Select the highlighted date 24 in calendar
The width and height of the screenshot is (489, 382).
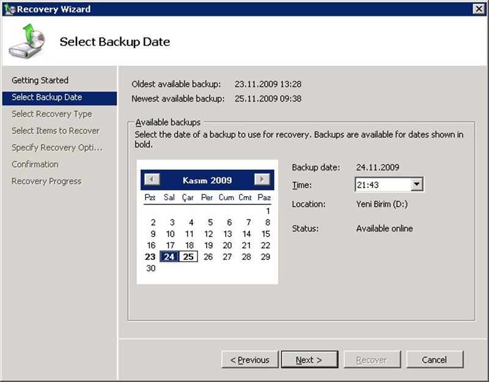(x=169, y=257)
